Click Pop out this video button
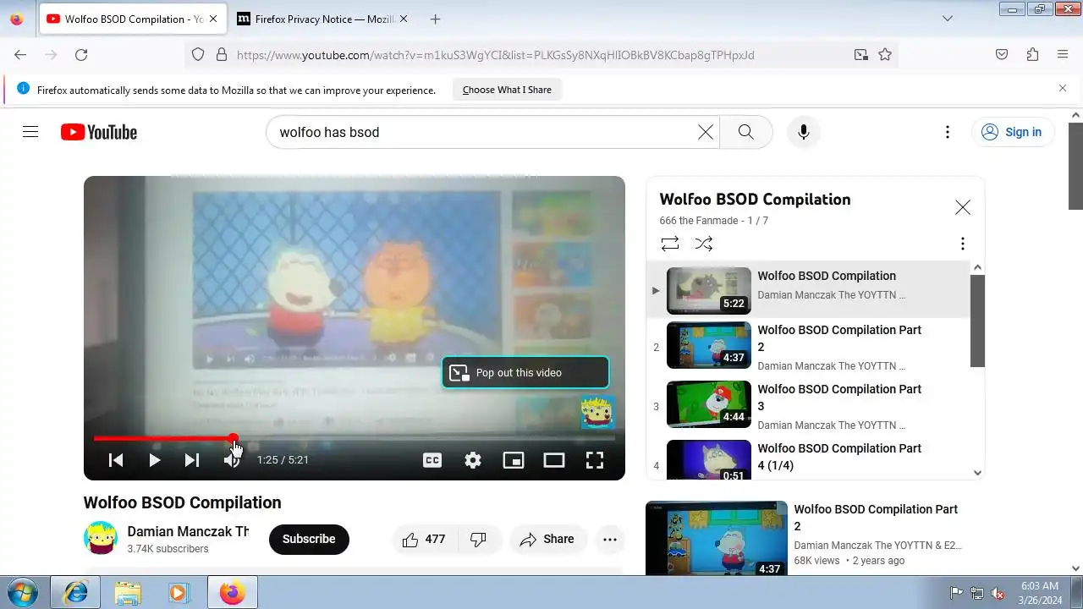Image resolution: width=1083 pixels, height=609 pixels. tap(525, 373)
